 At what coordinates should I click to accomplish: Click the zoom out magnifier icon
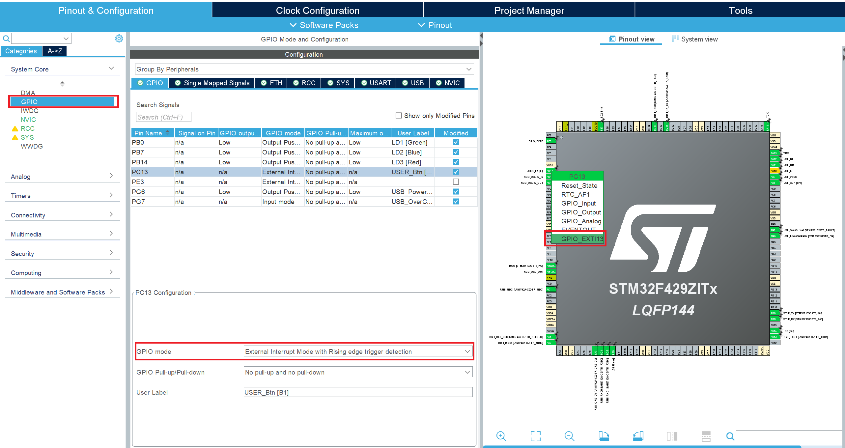(569, 436)
